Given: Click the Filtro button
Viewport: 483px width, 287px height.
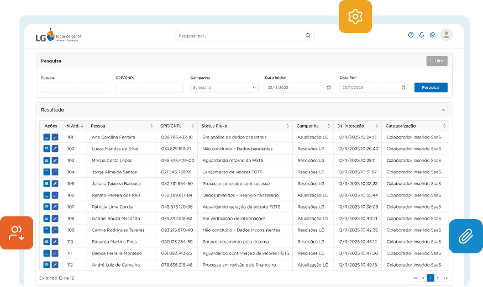Looking at the screenshot, I should (x=437, y=61).
